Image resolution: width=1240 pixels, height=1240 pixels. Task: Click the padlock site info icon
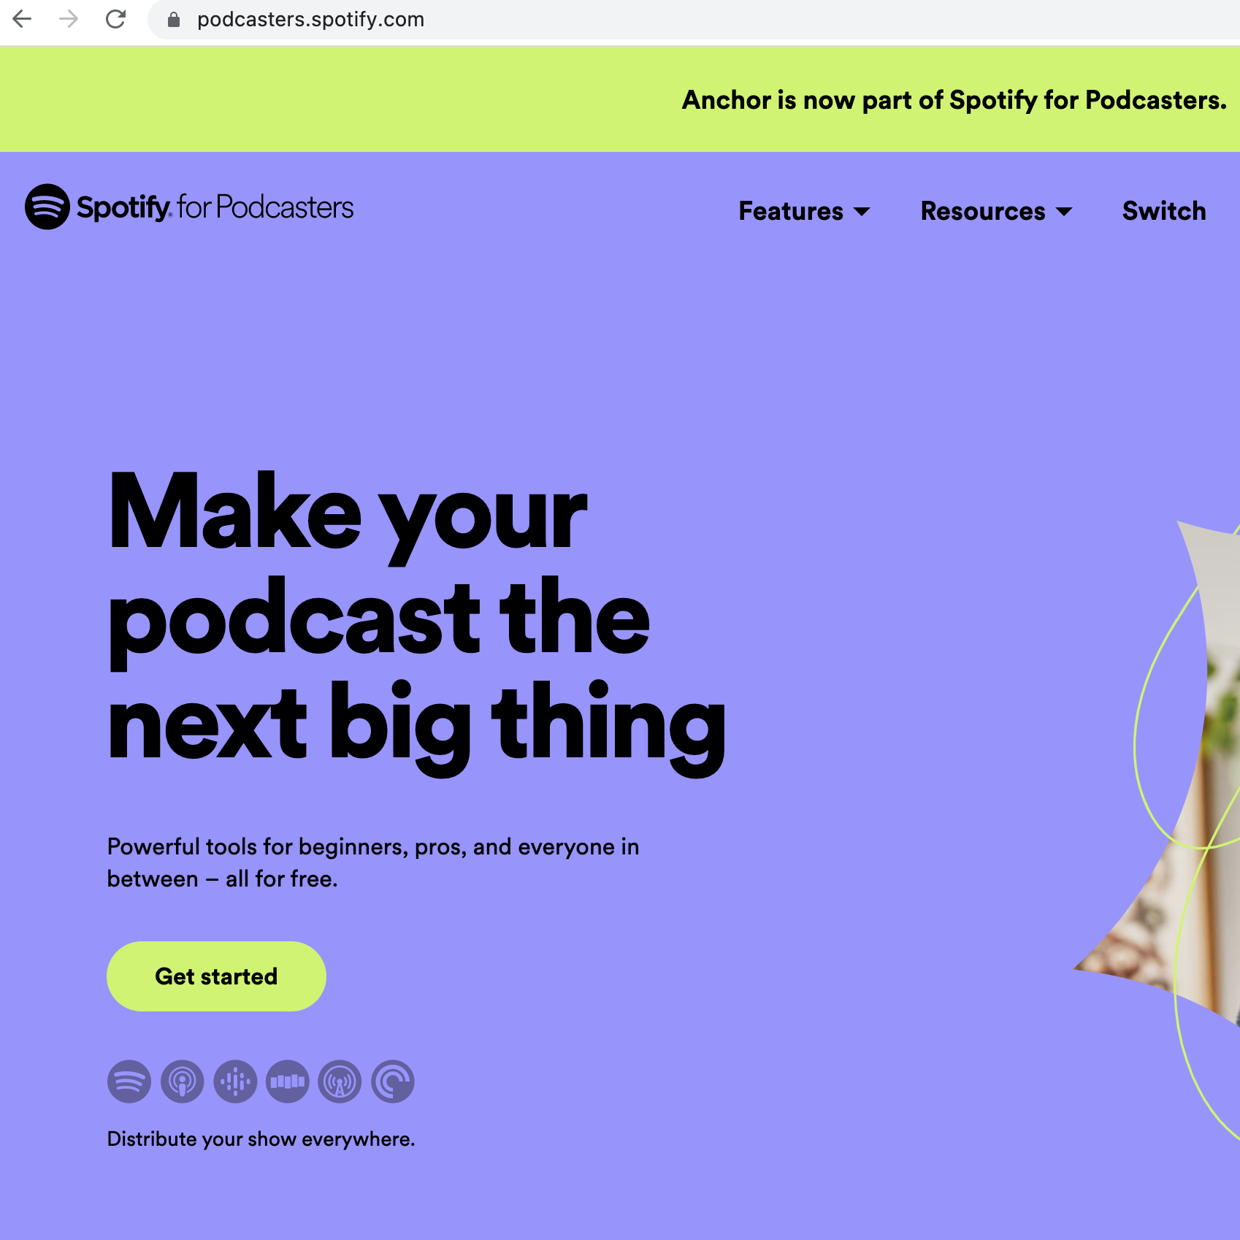pyautogui.click(x=174, y=20)
